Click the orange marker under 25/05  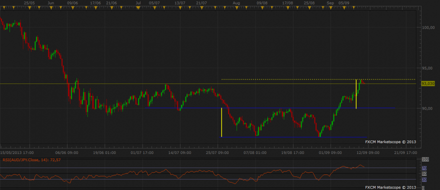[29, 8]
